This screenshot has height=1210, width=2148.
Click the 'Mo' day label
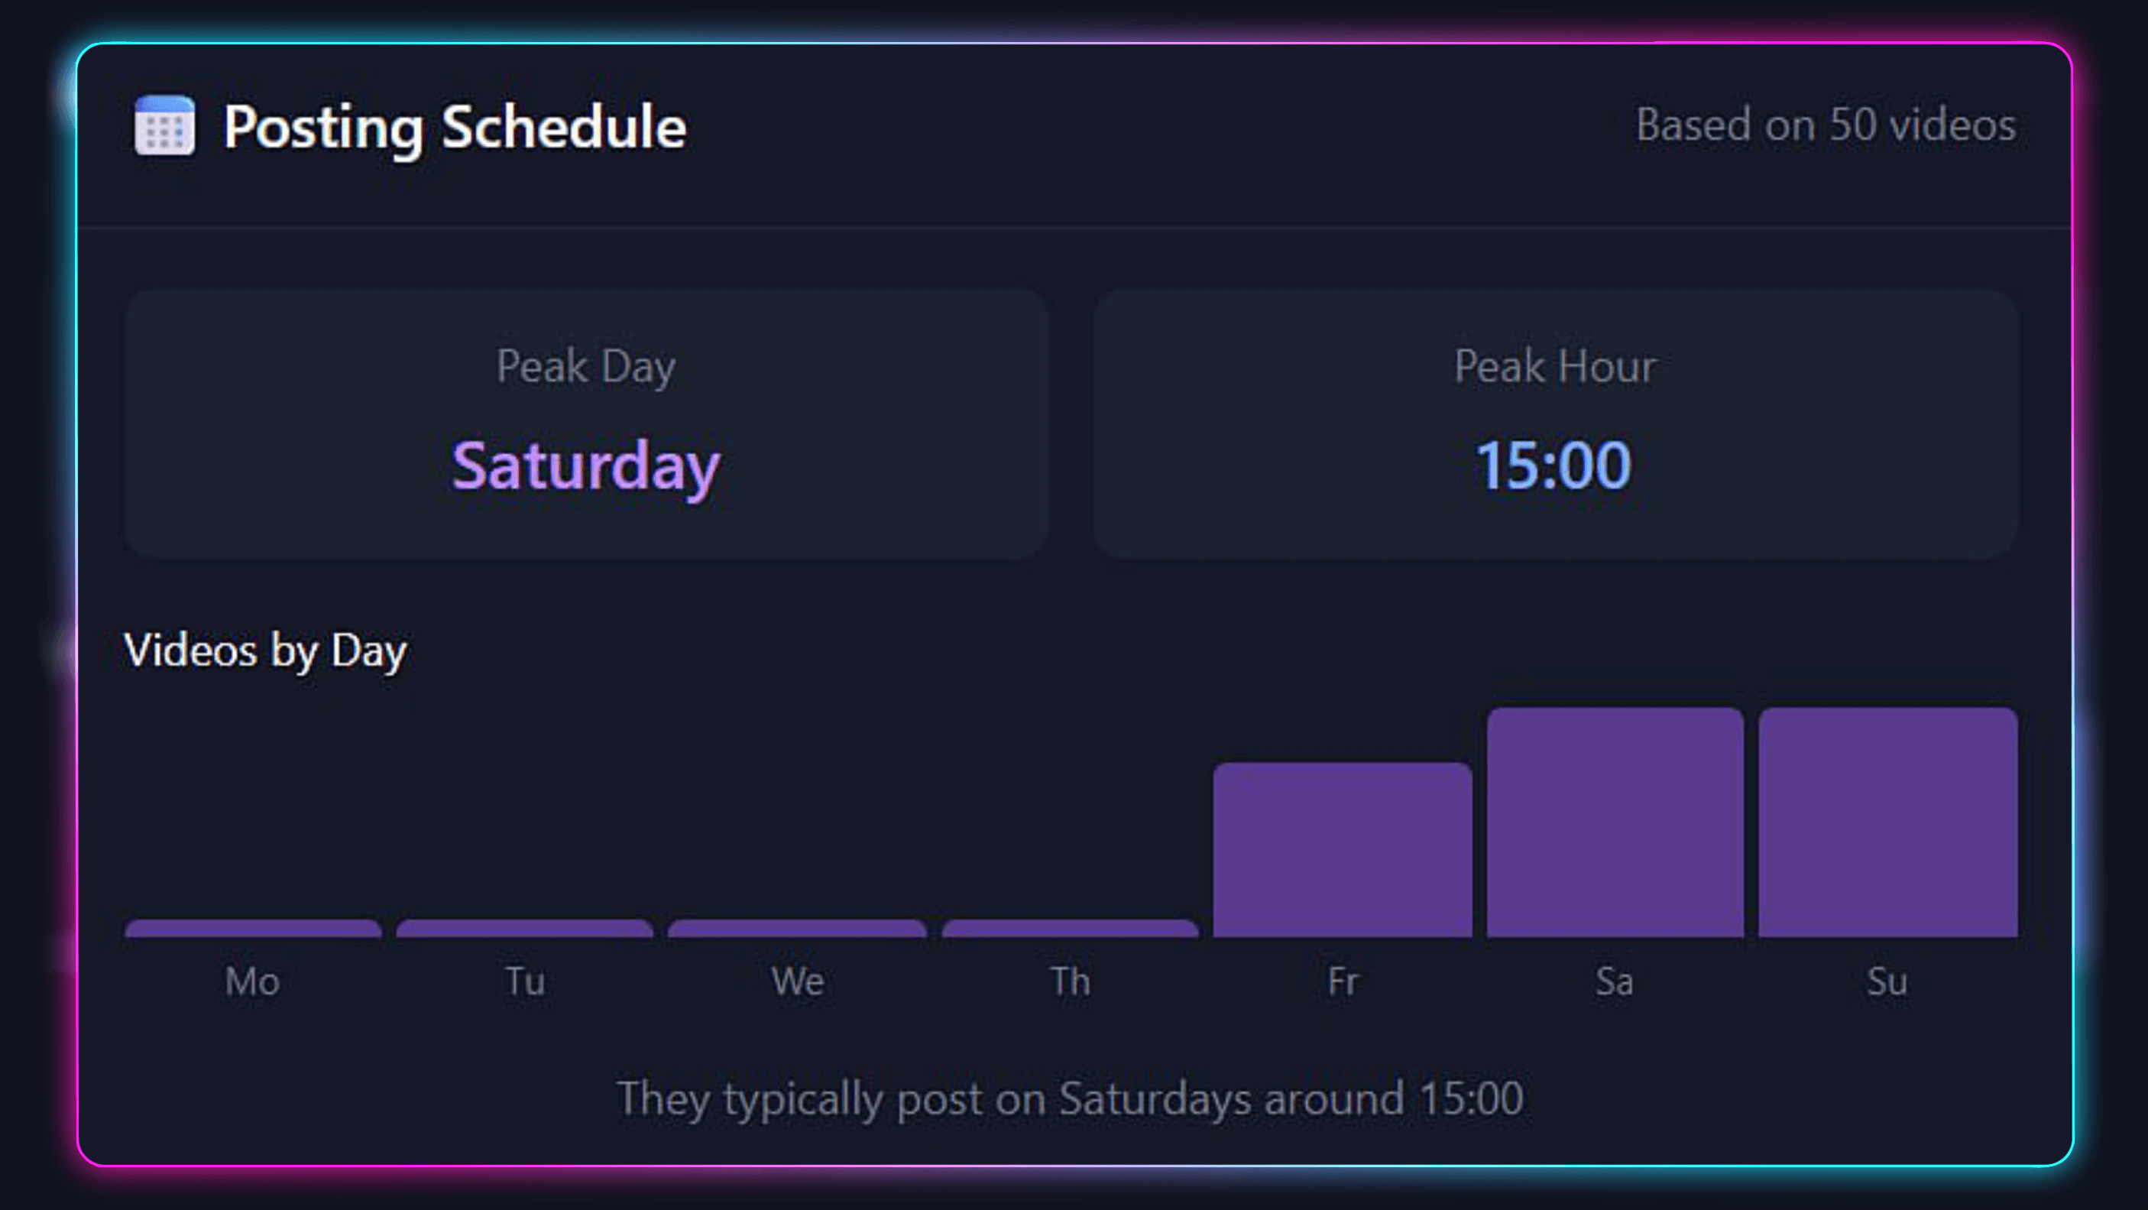tap(252, 981)
